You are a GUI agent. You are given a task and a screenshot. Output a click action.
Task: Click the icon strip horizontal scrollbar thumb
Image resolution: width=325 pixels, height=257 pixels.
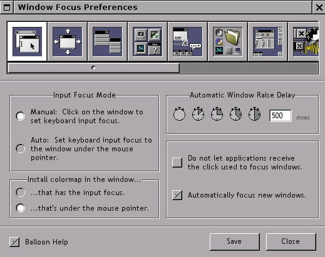coord(93,68)
